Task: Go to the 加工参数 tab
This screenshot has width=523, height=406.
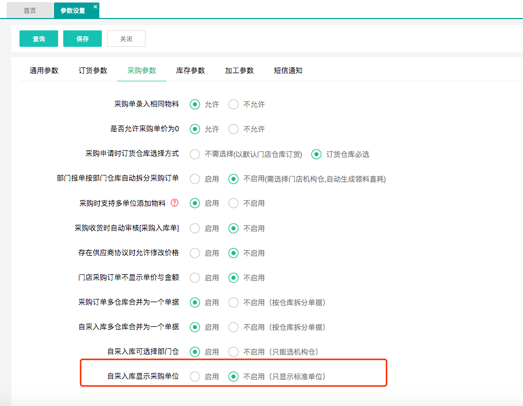Action: coord(239,70)
